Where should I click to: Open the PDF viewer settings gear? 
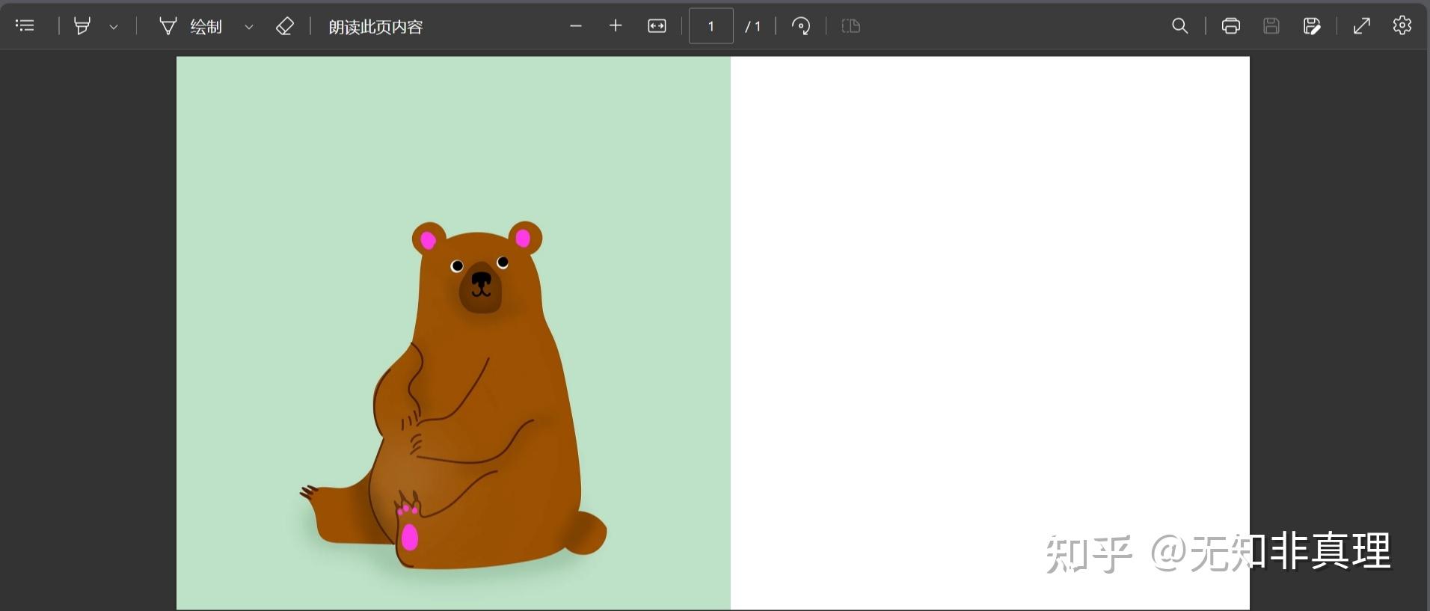(x=1402, y=25)
